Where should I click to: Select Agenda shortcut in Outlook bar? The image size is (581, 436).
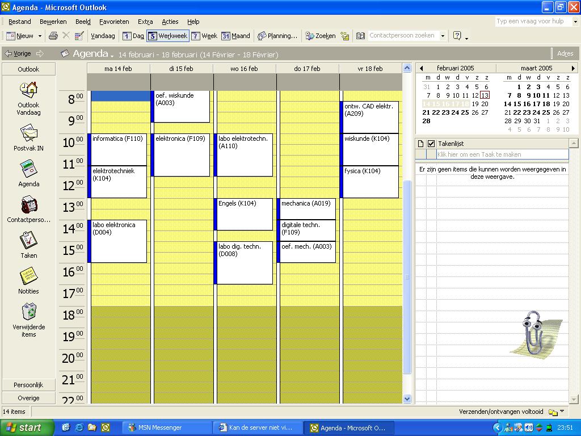pyautogui.click(x=28, y=173)
